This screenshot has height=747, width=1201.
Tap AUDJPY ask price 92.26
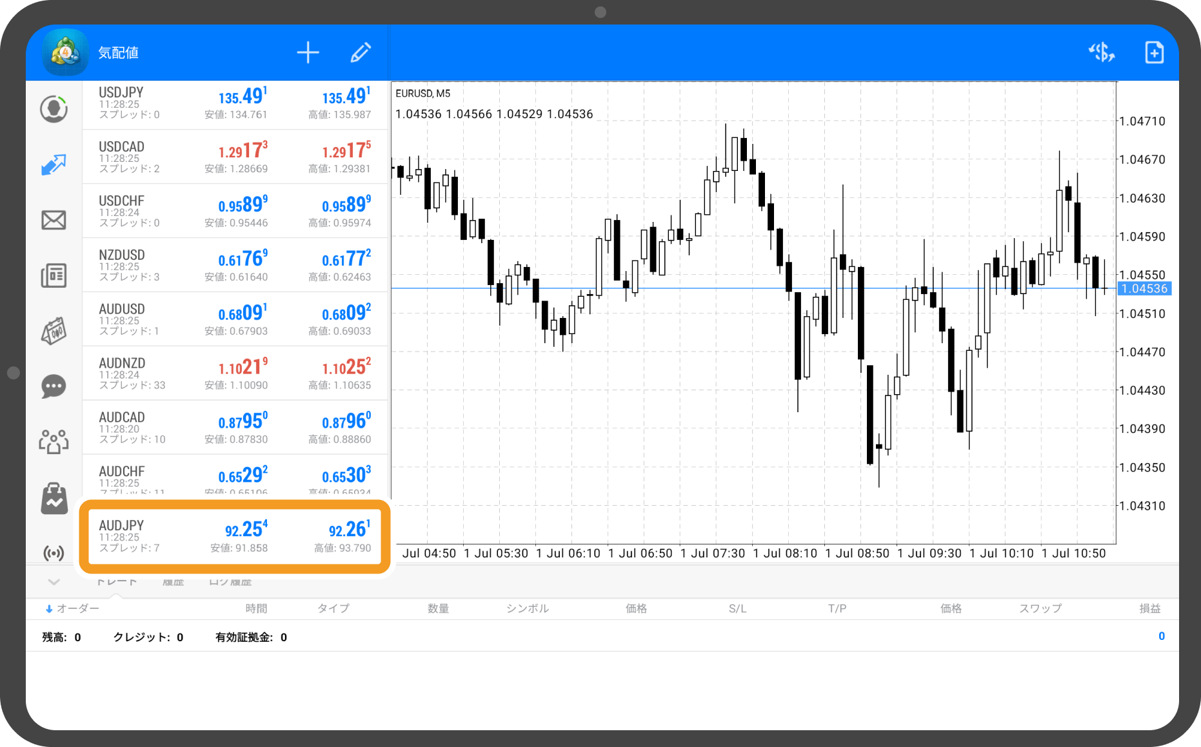pos(350,530)
